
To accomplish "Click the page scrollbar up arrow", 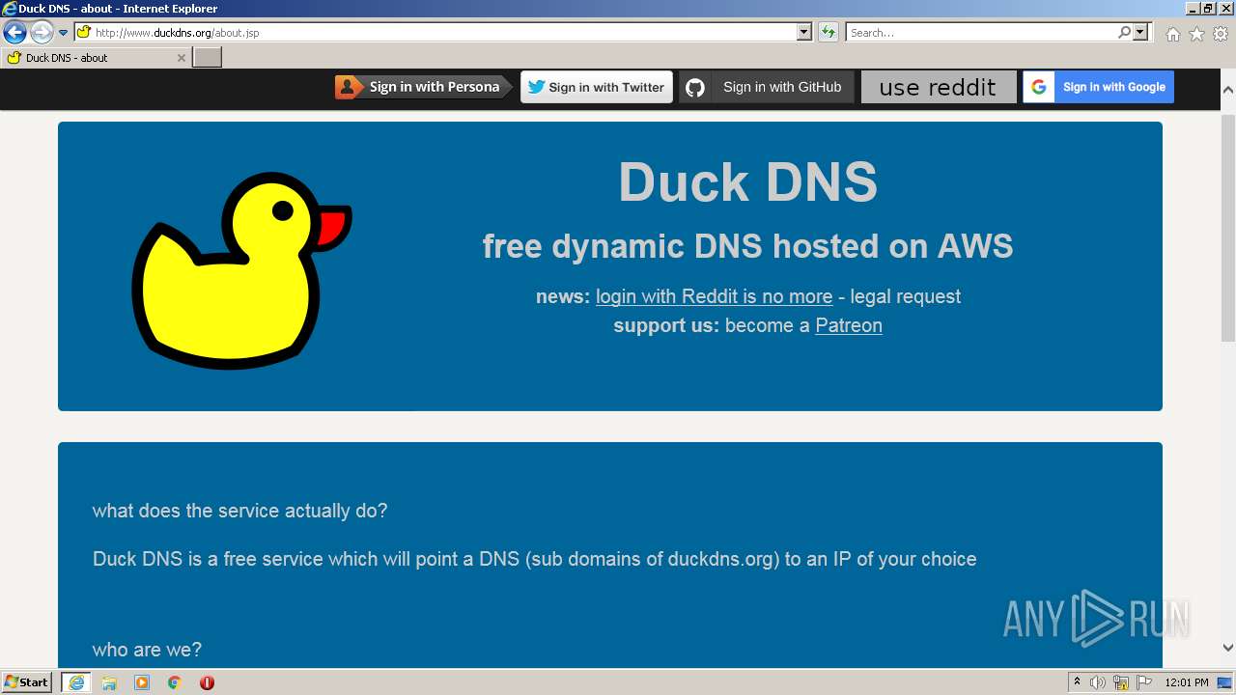I will point(1227,89).
